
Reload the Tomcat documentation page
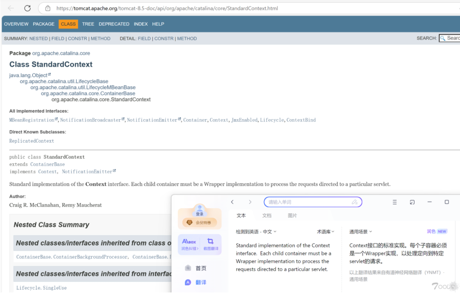coord(27,8)
